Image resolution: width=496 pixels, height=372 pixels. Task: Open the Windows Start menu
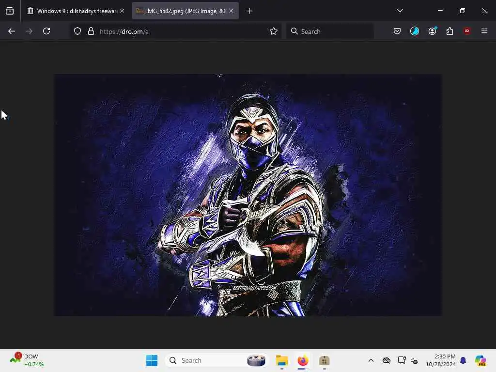[x=152, y=360]
